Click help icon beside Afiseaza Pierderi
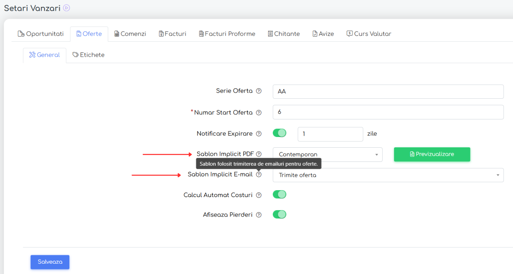The image size is (513, 274). click(259, 215)
